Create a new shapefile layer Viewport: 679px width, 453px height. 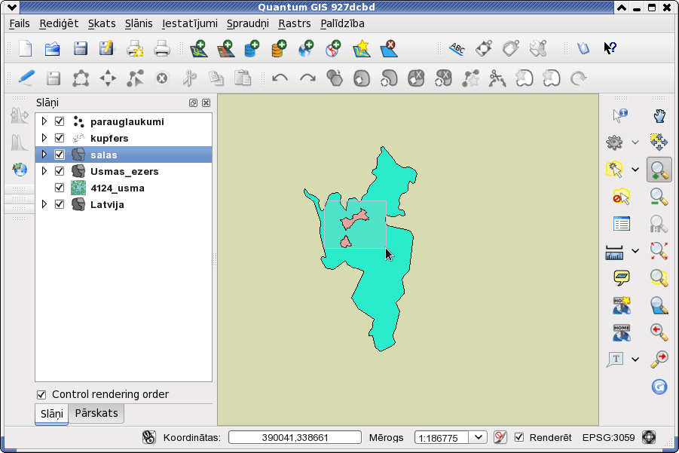(361, 48)
